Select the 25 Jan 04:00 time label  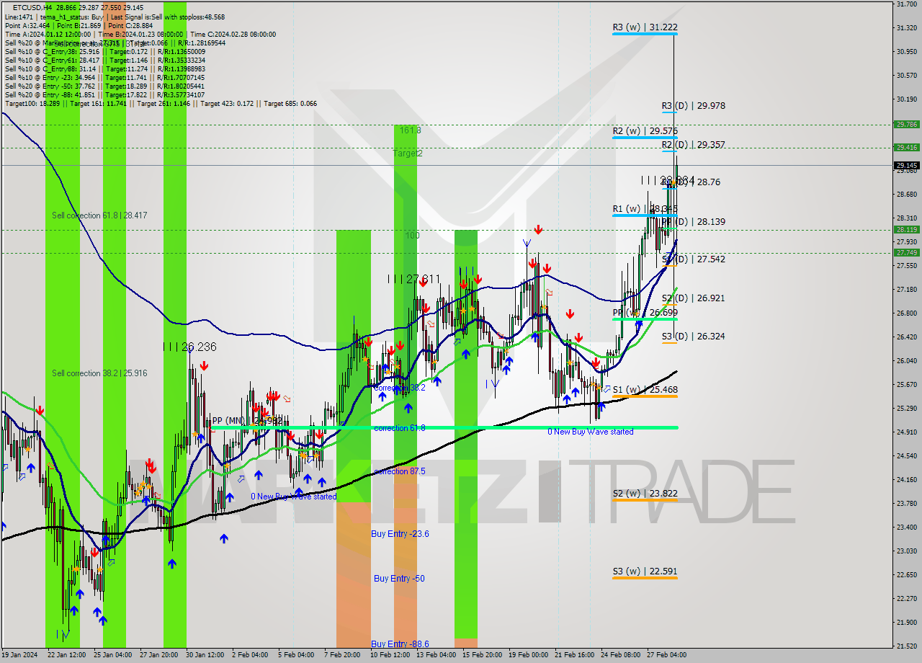(113, 655)
